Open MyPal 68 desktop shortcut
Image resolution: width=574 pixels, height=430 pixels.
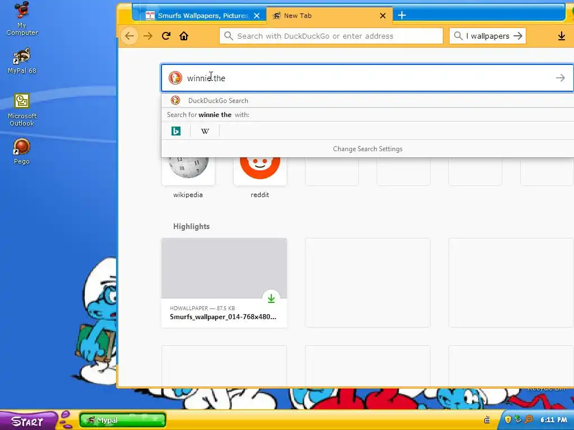coord(22,61)
